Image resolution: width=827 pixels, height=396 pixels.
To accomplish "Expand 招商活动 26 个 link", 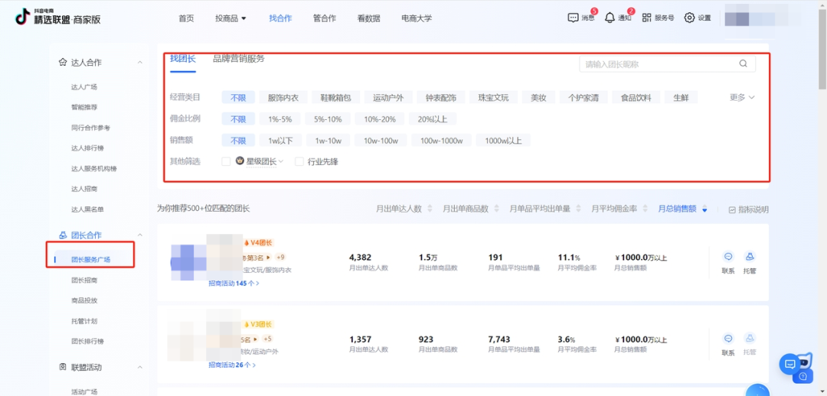I will coord(231,365).
